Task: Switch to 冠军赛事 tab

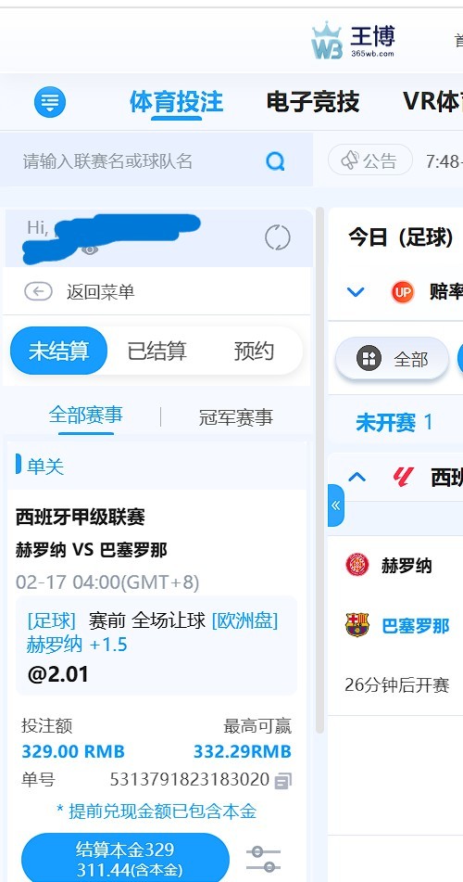Action: click(236, 417)
